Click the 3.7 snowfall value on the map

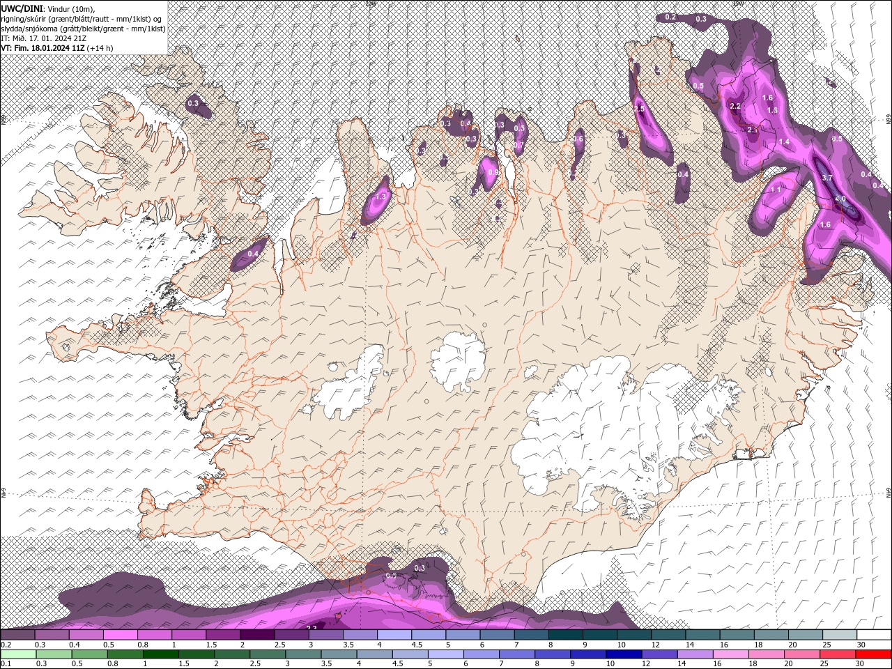coord(827,178)
